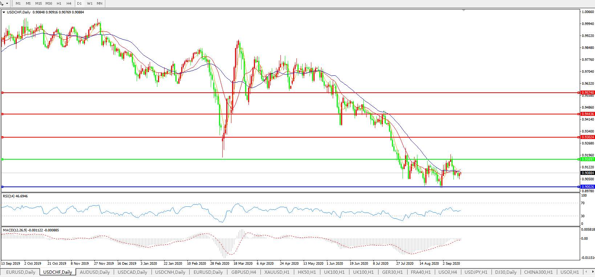
Task: Click the green 0.91697 price level label
Action: [588, 159]
